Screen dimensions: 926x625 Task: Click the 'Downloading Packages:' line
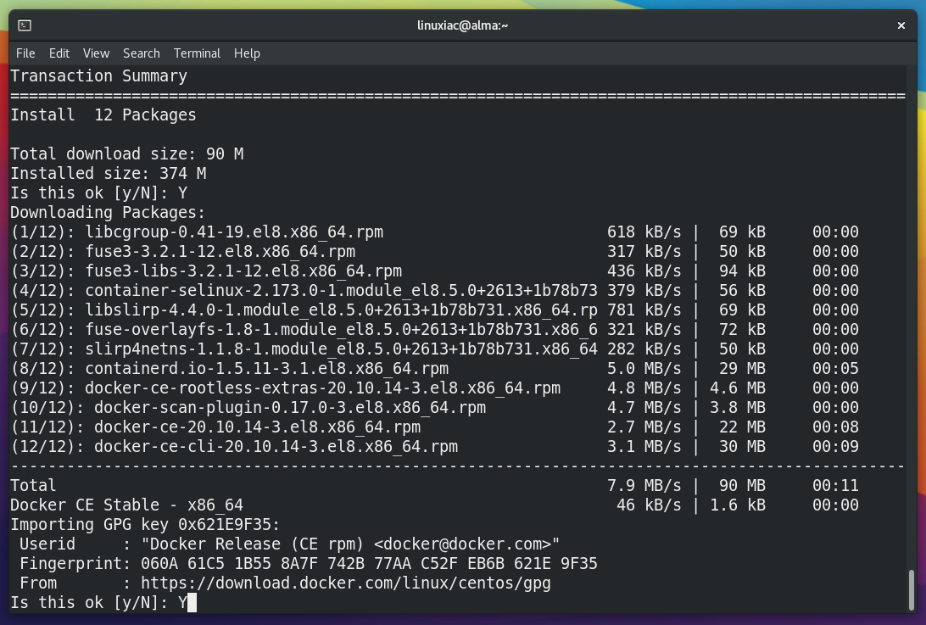pos(108,213)
